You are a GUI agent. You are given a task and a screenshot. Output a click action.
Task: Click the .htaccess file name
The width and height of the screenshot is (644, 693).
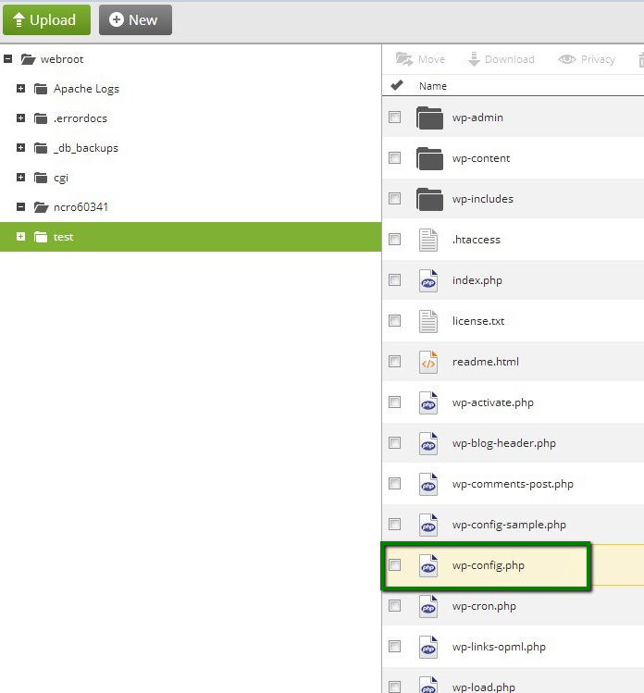click(x=477, y=240)
